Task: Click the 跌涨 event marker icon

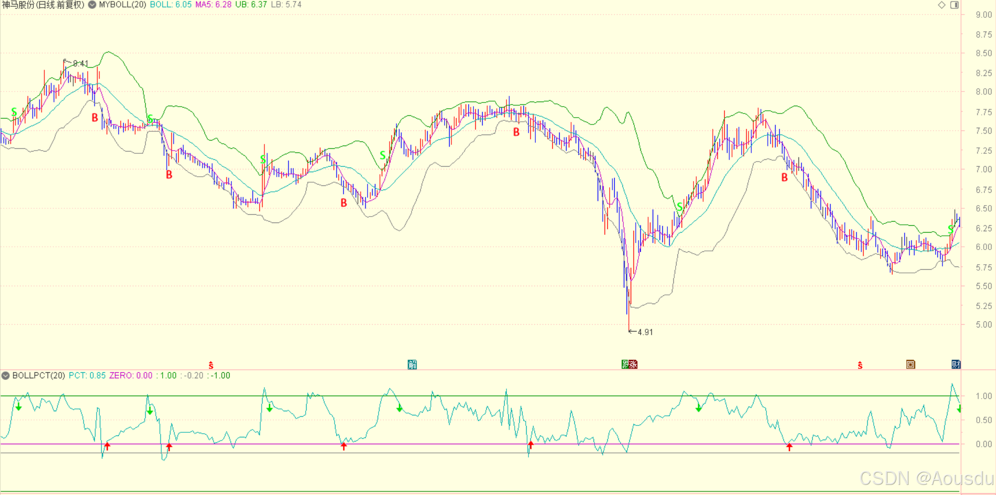Action: [x=629, y=364]
